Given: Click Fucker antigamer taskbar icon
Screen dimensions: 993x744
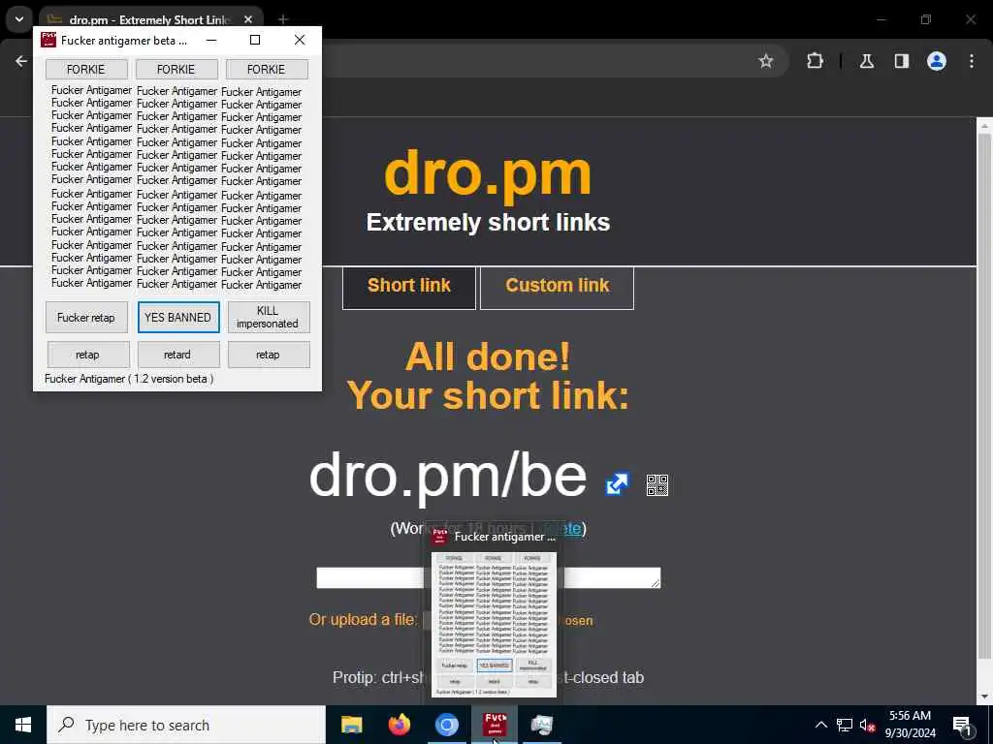Looking at the screenshot, I should [x=495, y=725].
